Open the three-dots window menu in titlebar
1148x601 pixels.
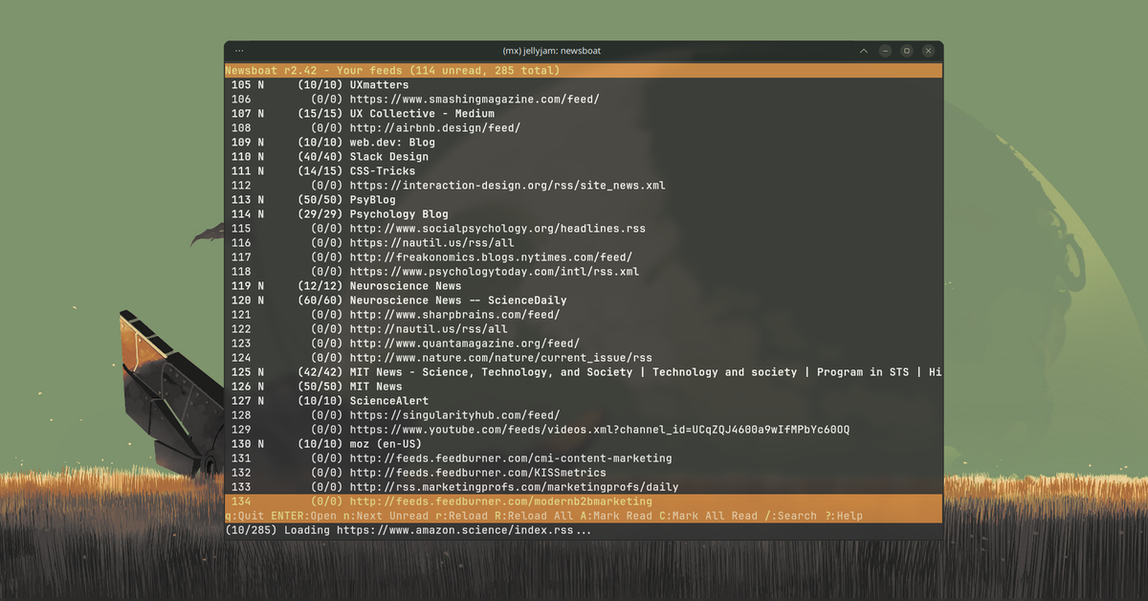click(239, 51)
